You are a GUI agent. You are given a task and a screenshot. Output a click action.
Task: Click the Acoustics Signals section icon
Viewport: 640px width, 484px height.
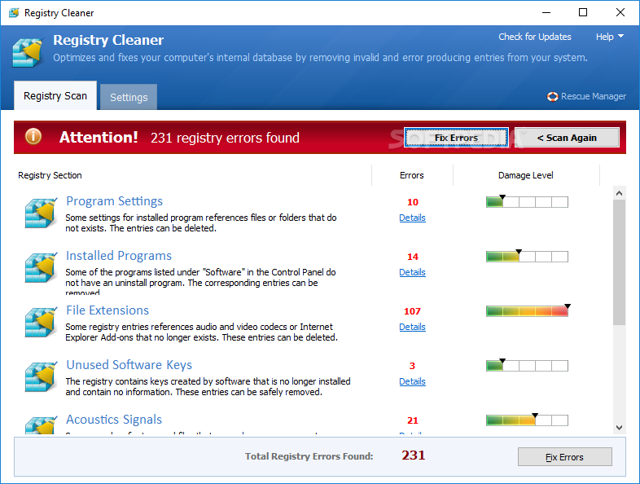coord(41,425)
